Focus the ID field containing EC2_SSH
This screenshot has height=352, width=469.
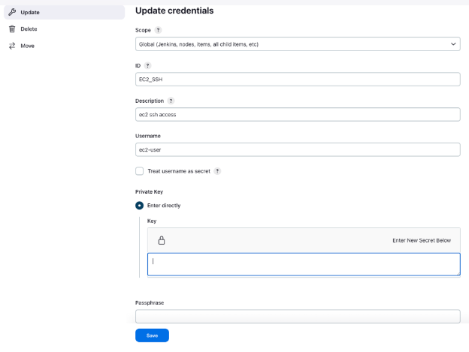click(x=298, y=80)
